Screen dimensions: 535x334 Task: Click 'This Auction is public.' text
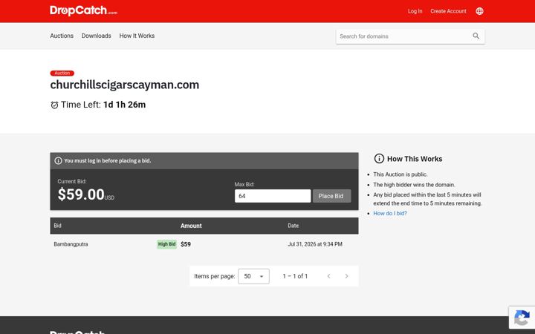401,174
